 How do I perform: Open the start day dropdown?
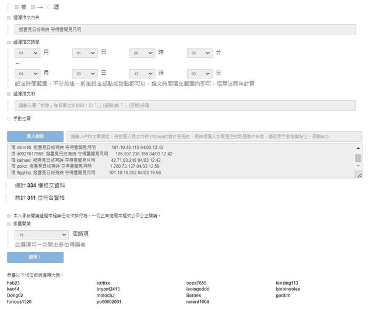coord(85,53)
